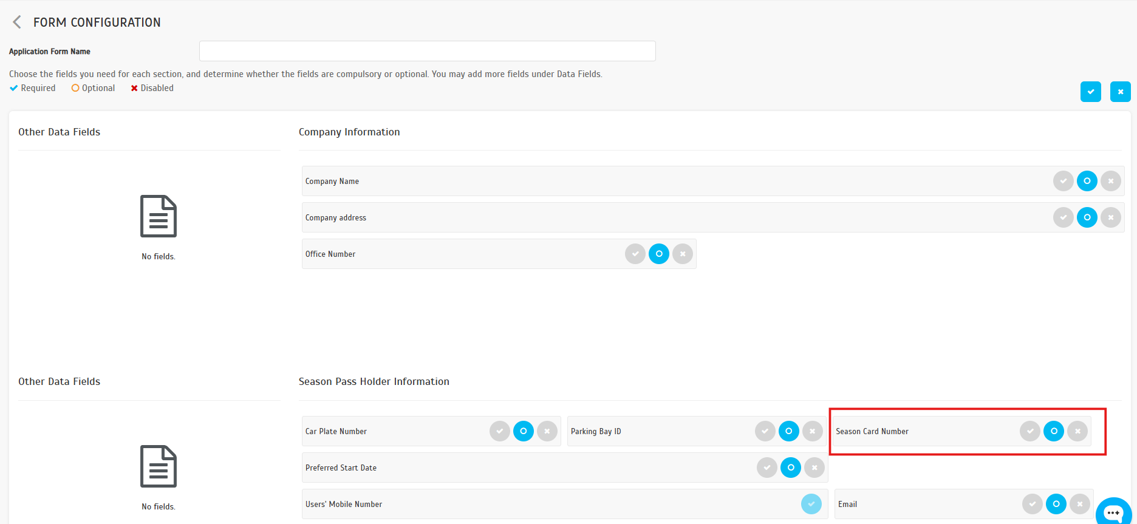Open the chat support bubble
Screen dimensions: 1137x524
pyautogui.click(x=1113, y=512)
